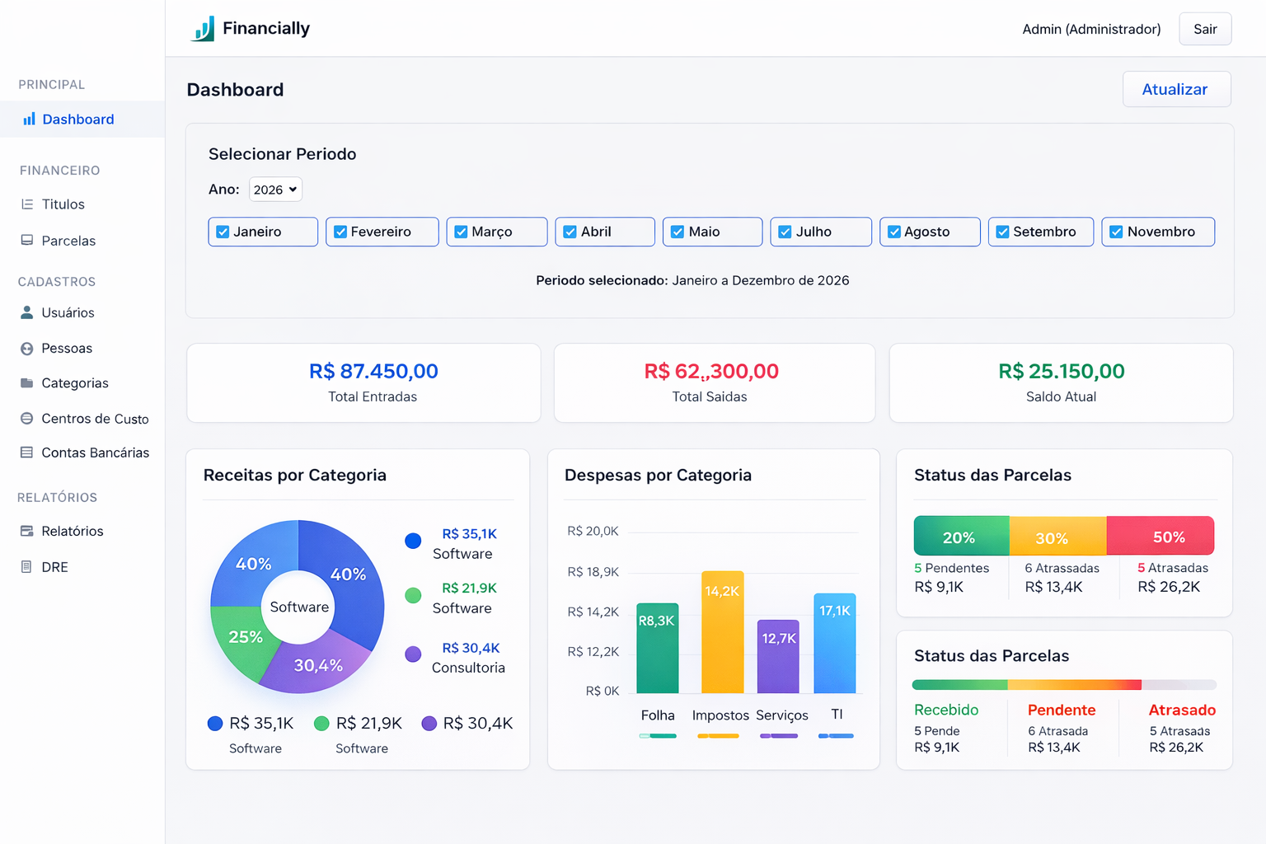Click the DRE document icon
Viewport: 1266px width, 844px height.
(27, 567)
